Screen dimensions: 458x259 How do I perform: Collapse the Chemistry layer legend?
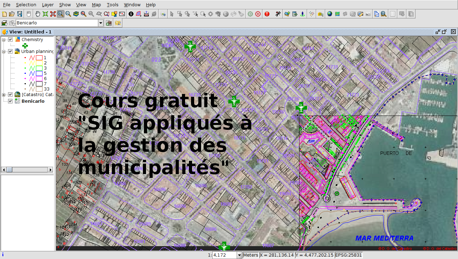4,40
